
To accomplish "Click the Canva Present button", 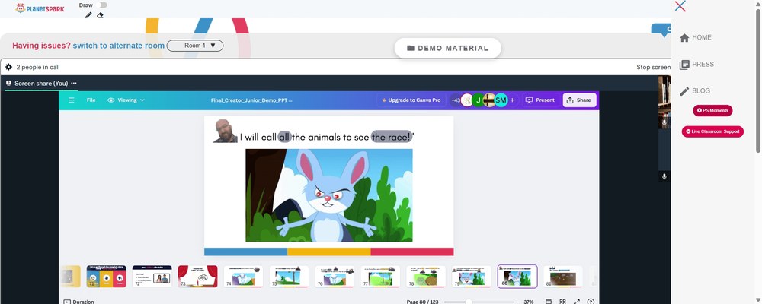I will tap(540, 100).
